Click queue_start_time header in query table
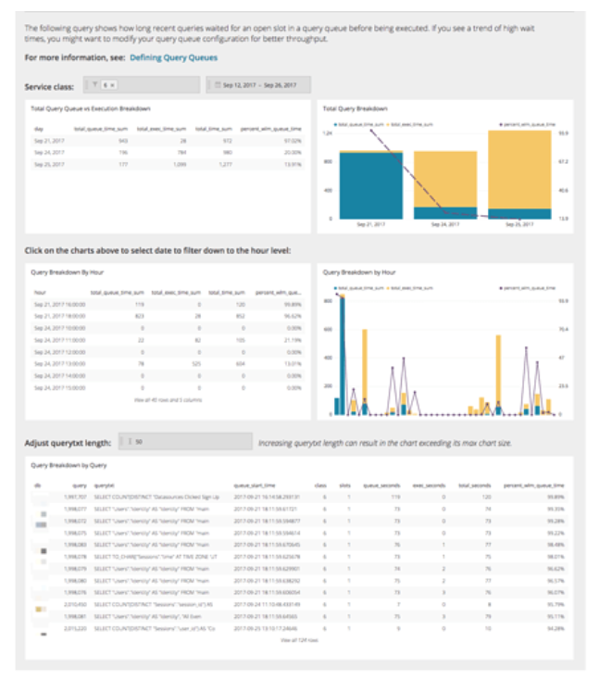The width and height of the screenshot is (599, 680). (255, 485)
